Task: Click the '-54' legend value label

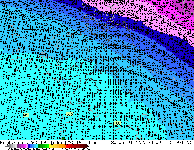Action: click(x=10, y=149)
